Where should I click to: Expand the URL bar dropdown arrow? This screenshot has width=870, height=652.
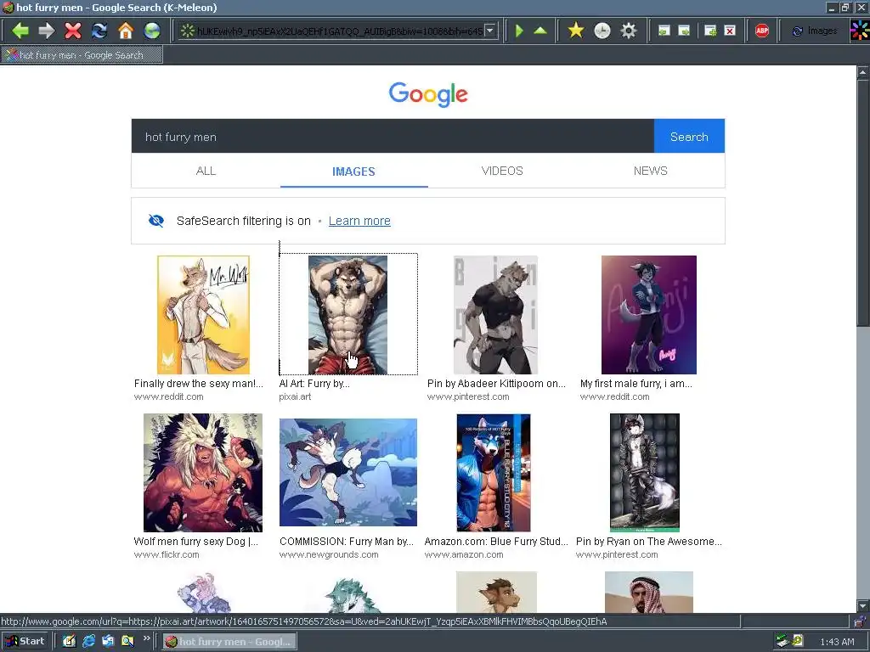pos(490,31)
